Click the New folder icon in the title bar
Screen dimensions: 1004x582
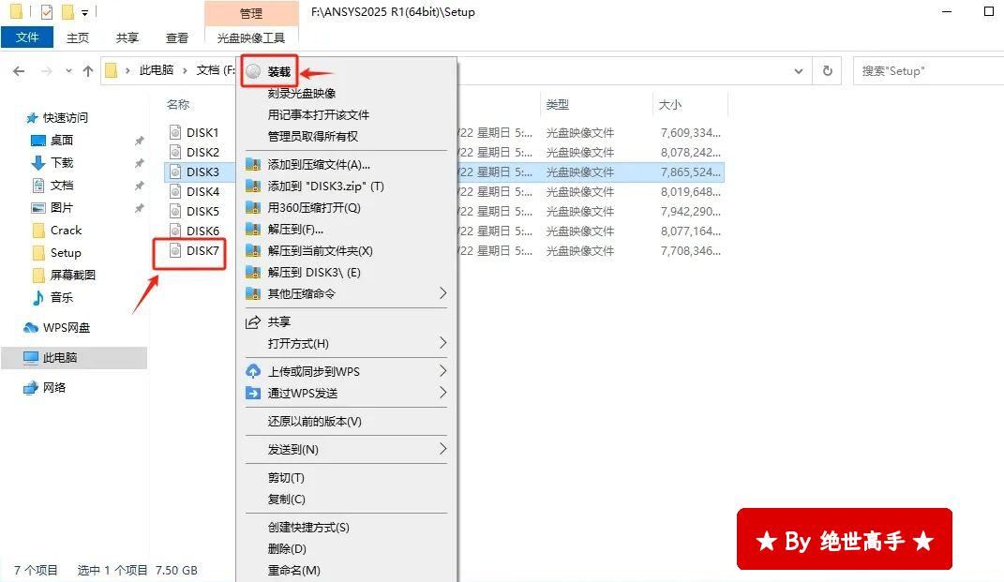pyautogui.click(x=67, y=11)
